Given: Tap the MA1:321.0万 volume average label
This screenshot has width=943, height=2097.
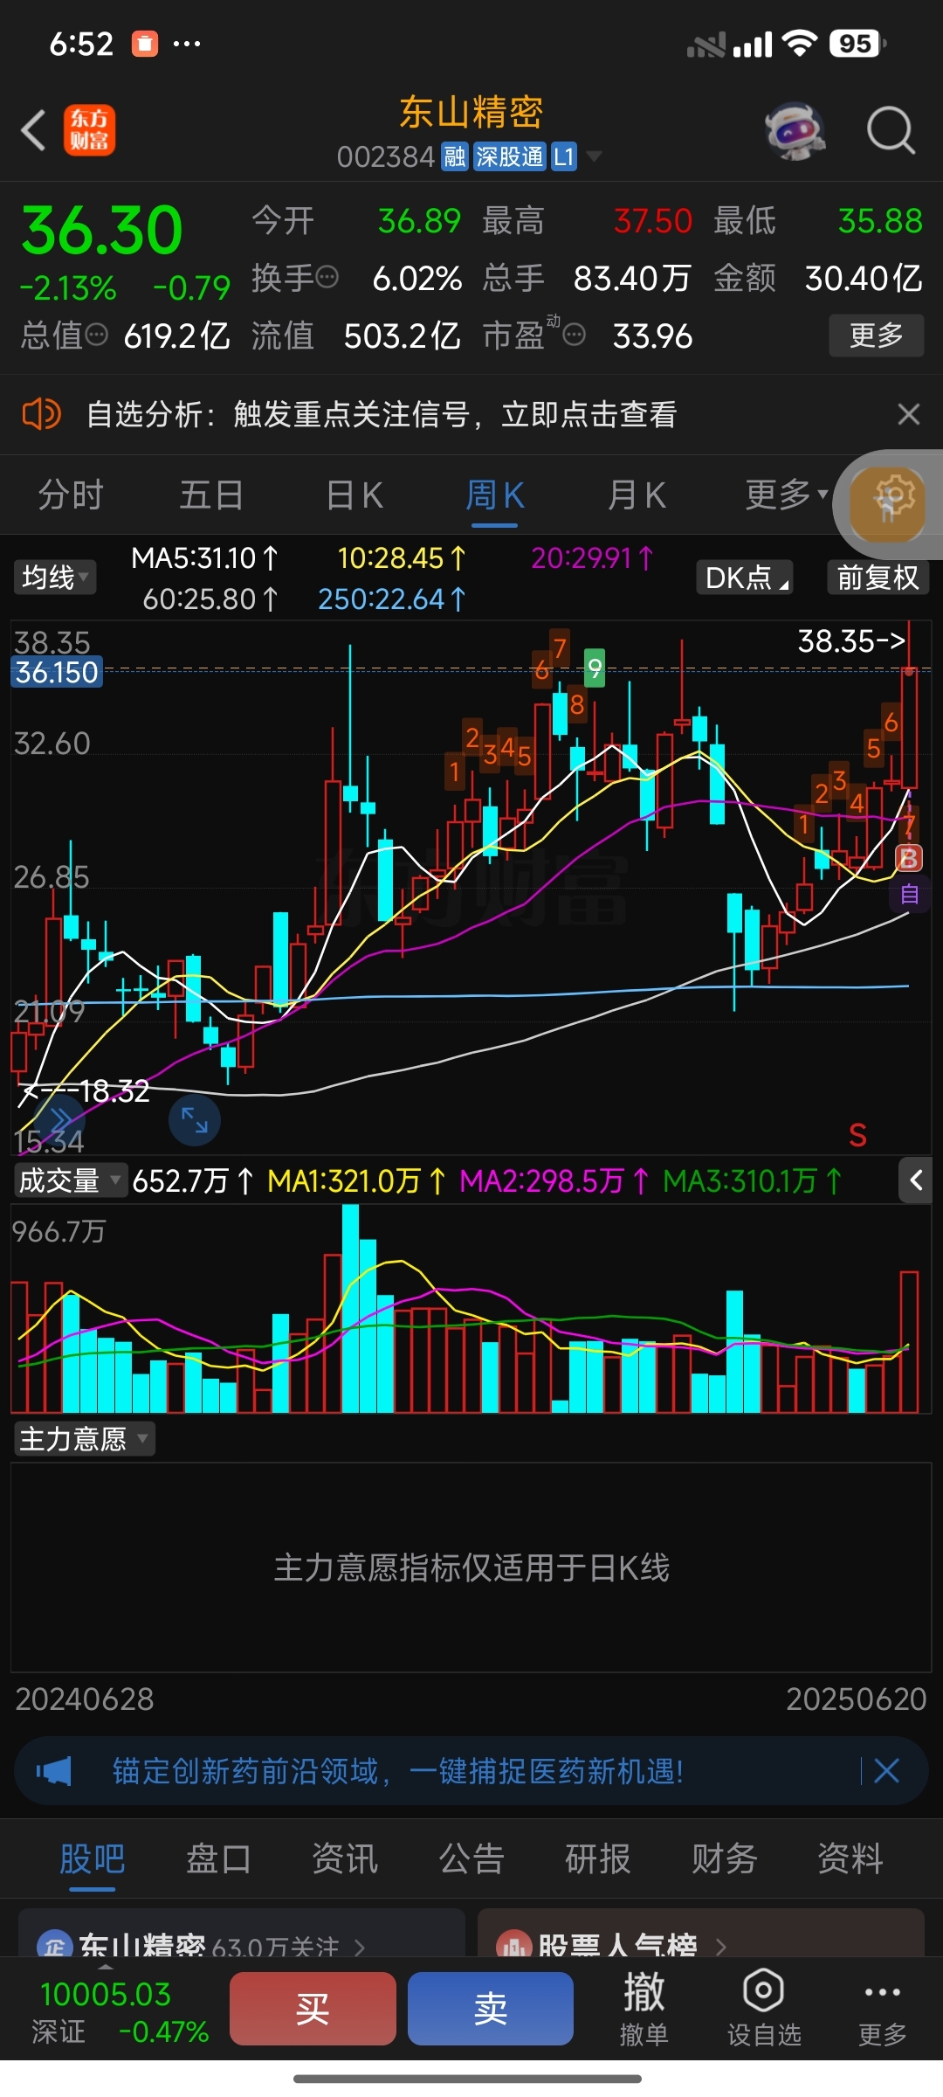Looking at the screenshot, I should click(x=356, y=1181).
